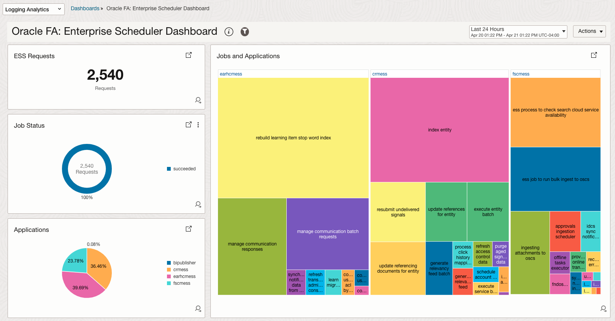The image size is (615, 321).
Task: Select schedule account tile
Action: (486, 275)
